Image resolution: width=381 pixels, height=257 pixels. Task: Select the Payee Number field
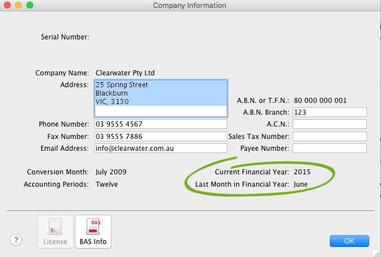point(329,148)
